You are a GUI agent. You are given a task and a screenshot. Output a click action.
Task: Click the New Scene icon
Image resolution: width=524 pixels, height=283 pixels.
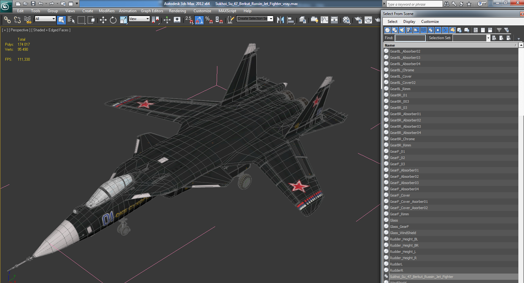click(18, 4)
